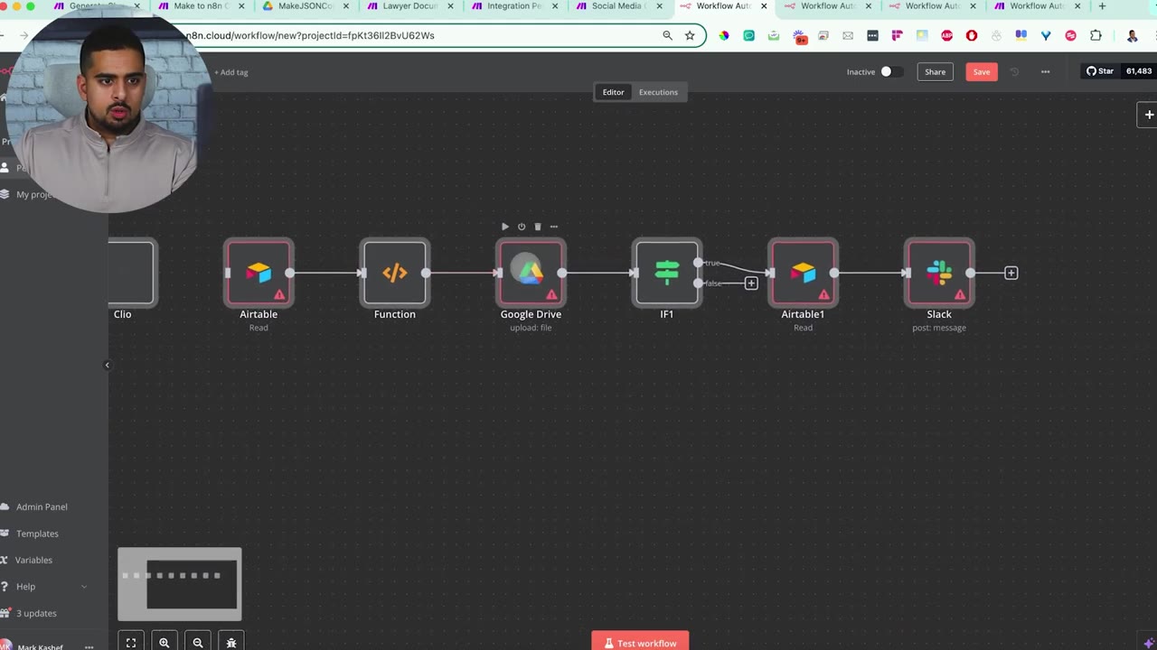1157x650 pixels.
Task: Open the IF1 condition node
Action: pos(667,272)
